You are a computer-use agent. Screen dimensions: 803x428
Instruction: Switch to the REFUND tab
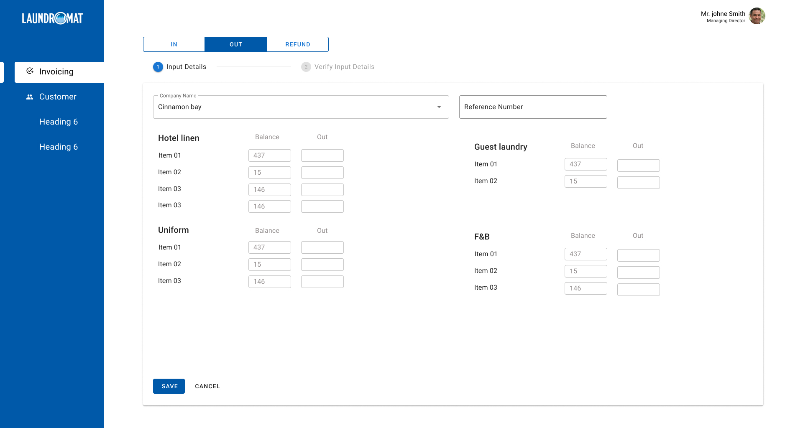tap(297, 44)
